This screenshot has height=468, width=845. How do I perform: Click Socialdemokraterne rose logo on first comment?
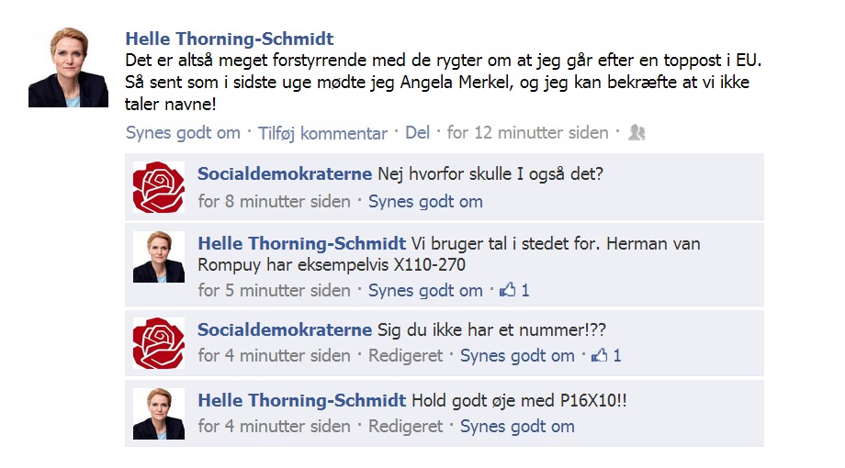(159, 187)
